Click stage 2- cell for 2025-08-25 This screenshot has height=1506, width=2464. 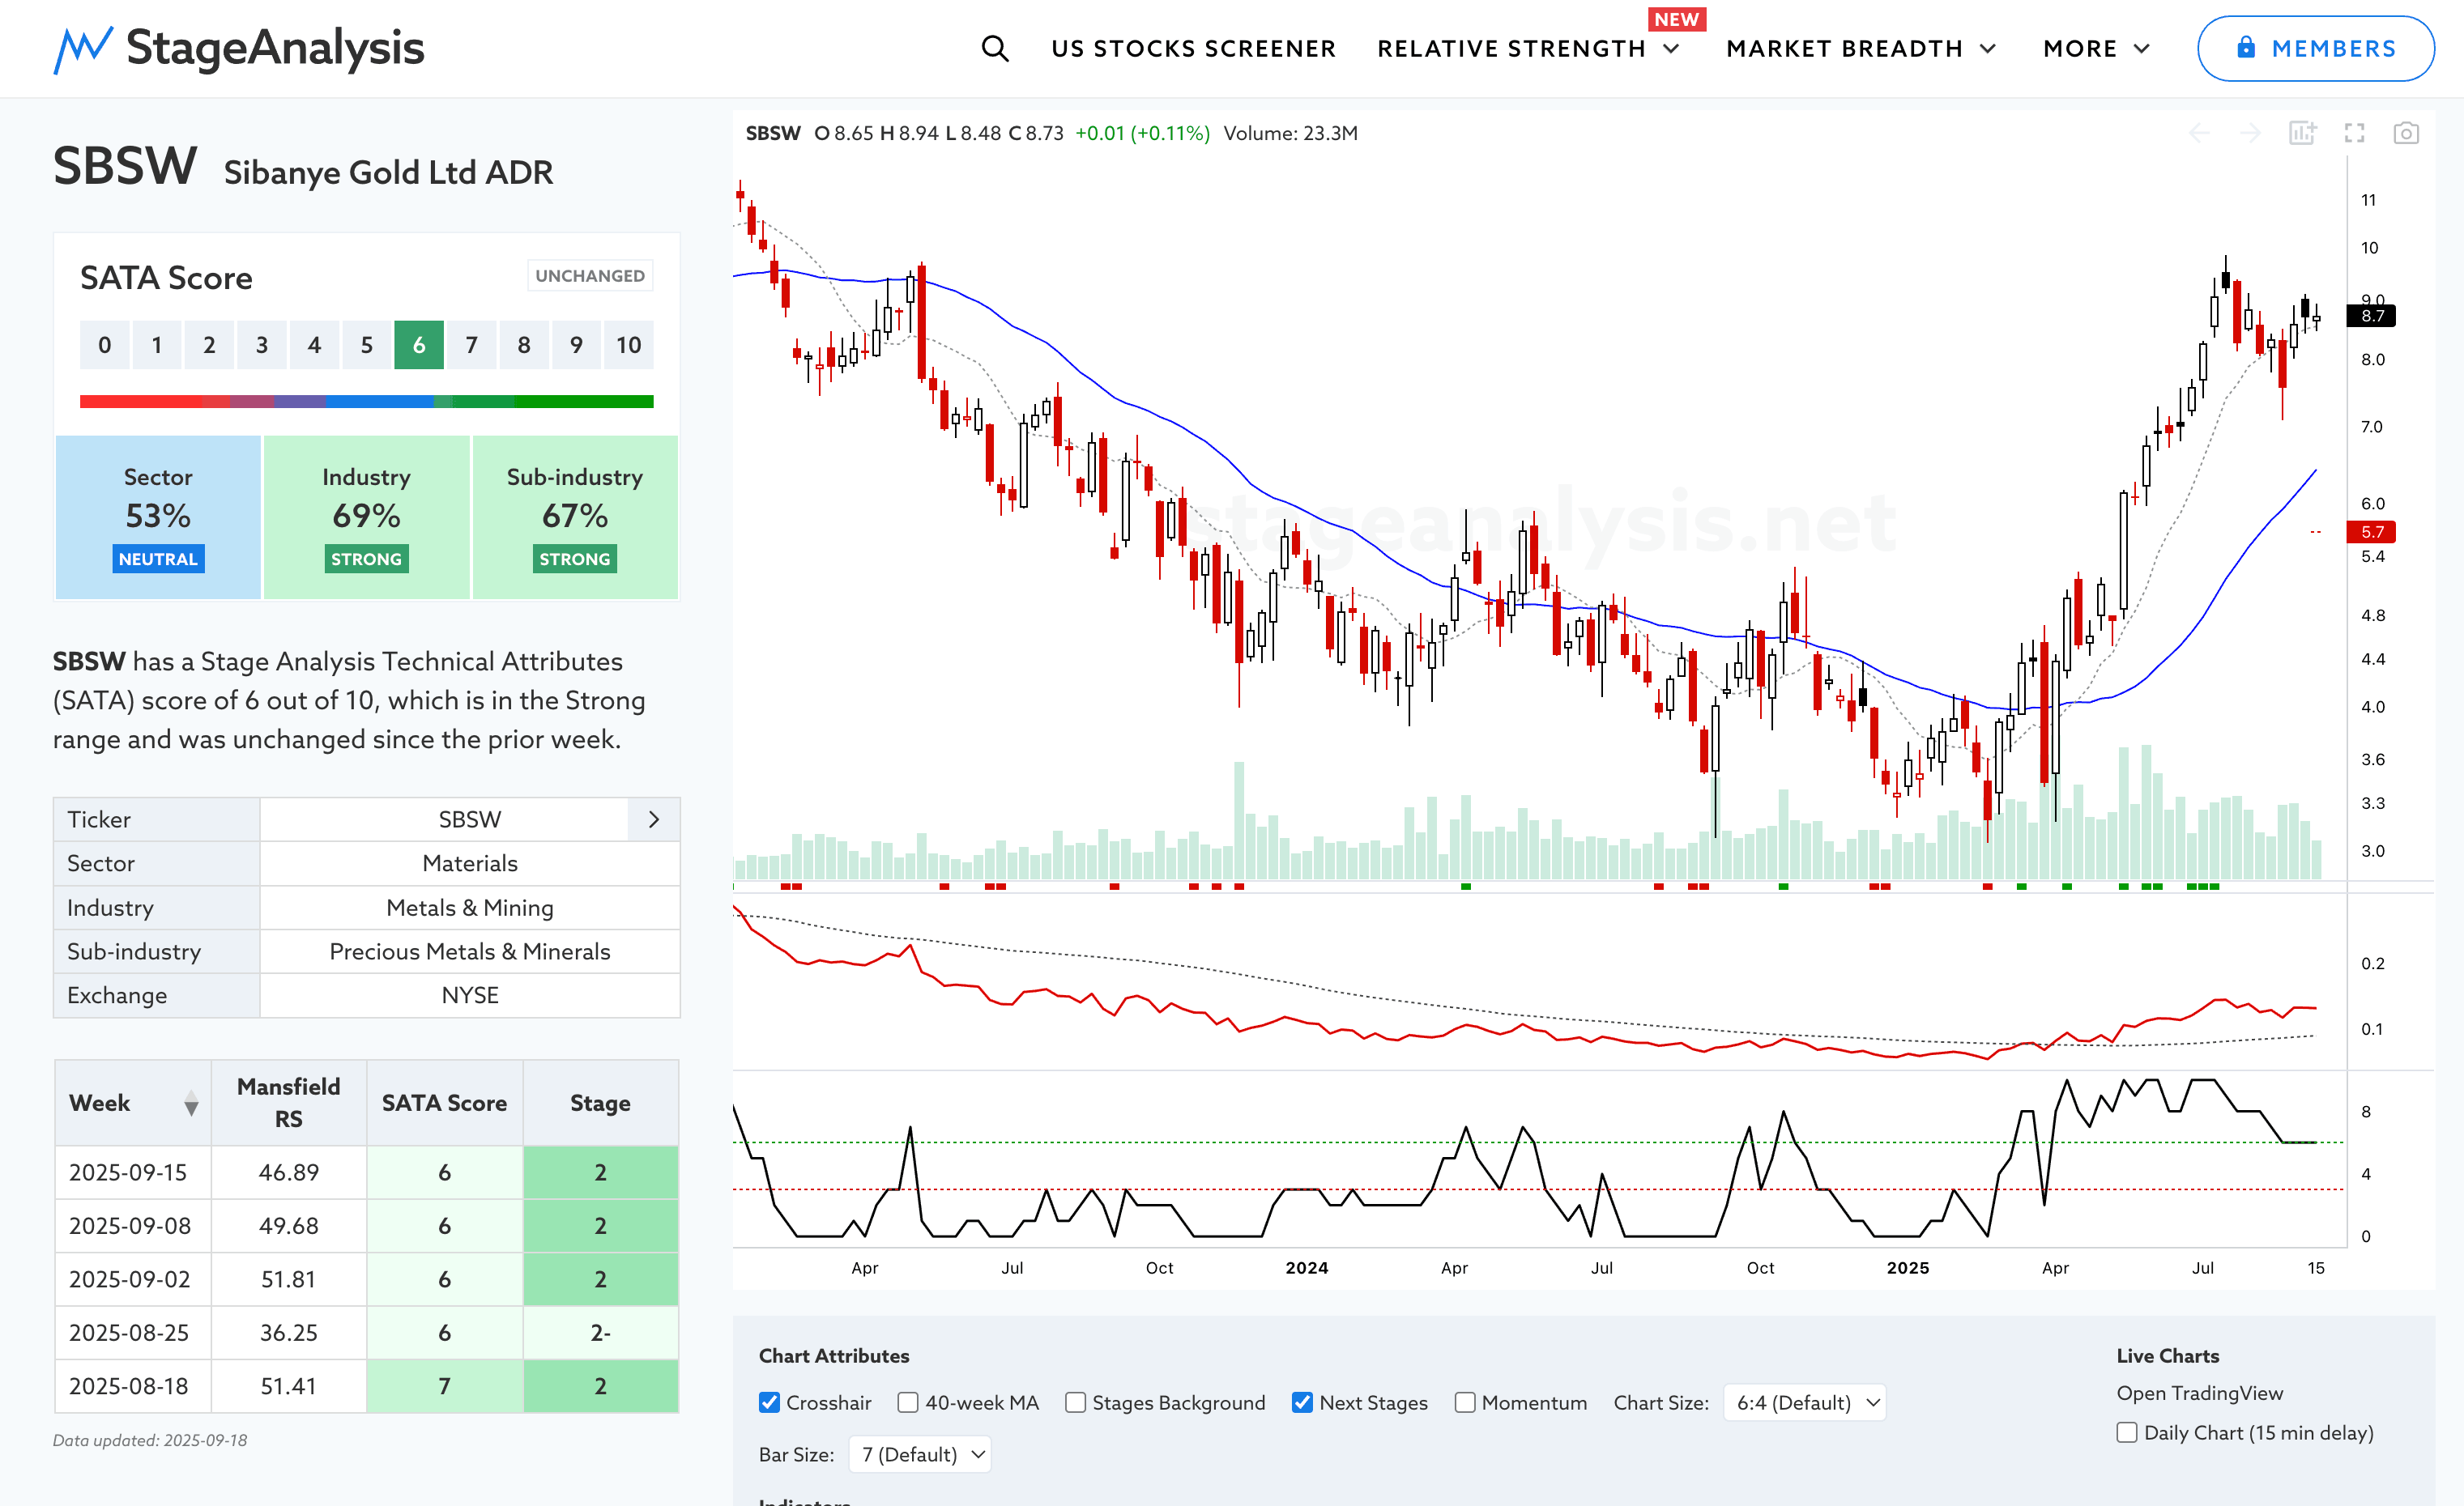(x=600, y=1332)
